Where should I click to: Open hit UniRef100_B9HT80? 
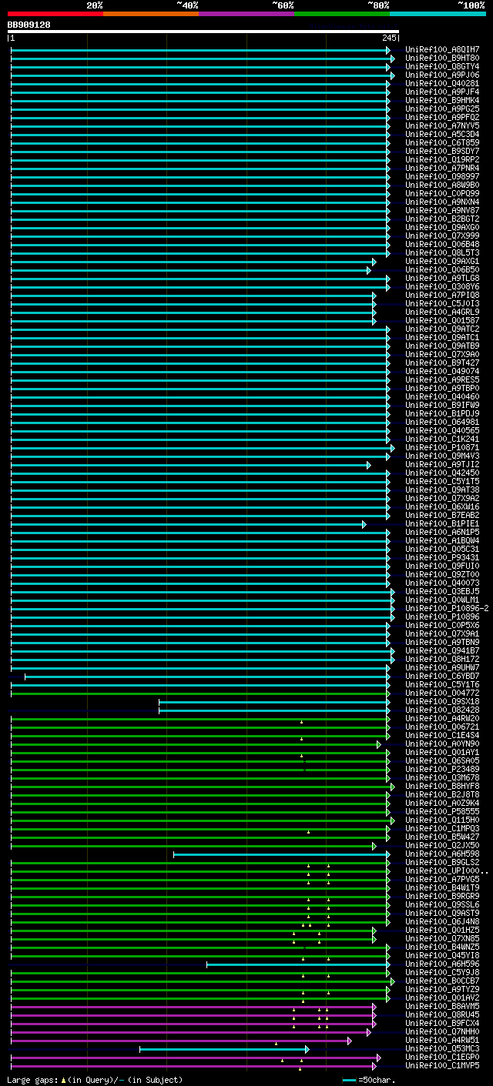coord(442,58)
